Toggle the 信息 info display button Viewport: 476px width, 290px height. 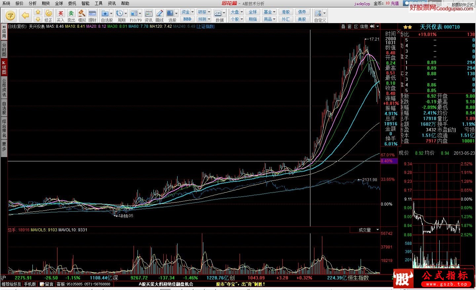(x=364, y=26)
